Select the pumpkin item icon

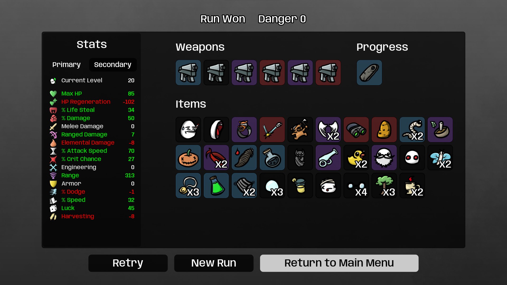(188, 158)
